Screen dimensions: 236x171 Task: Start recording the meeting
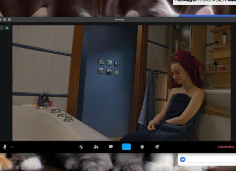pyautogui.click(x=142, y=147)
